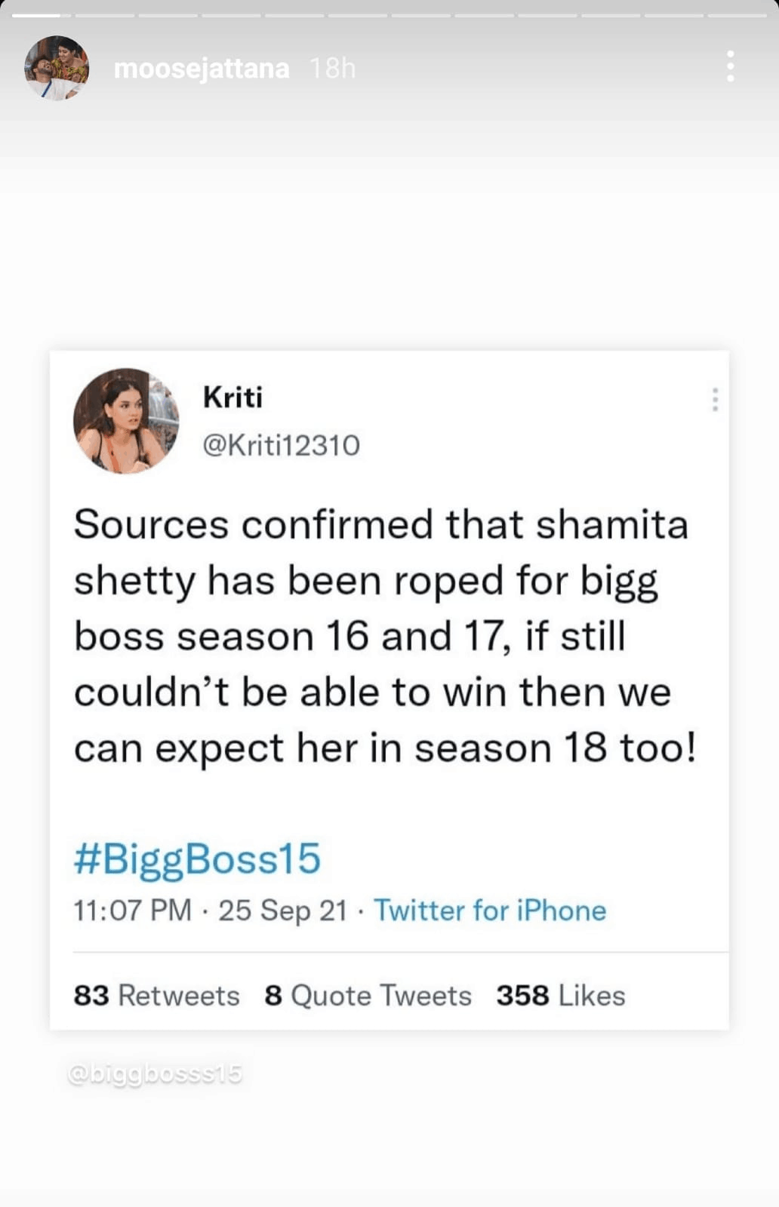The image size is (779, 1207).
Task: View the 8 Quote Tweets
Action: pos(368,996)
